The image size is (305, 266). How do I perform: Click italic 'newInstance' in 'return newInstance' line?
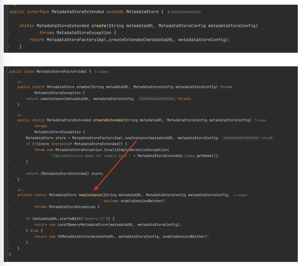[x=52, y=99]
